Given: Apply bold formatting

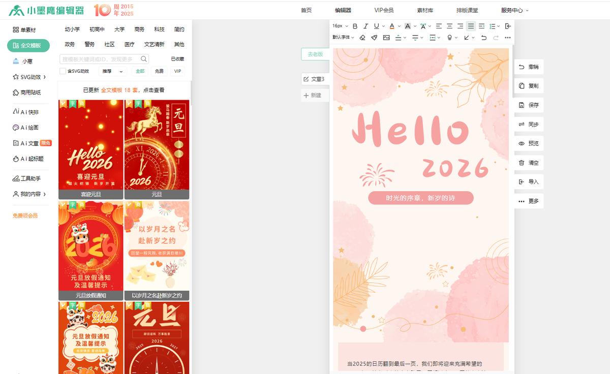Looking at the screenshot, I should (355, 26).
